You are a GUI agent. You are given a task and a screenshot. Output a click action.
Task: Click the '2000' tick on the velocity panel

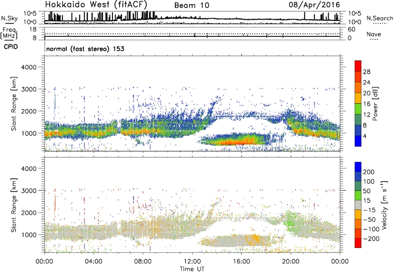click(x=29, y=213)
